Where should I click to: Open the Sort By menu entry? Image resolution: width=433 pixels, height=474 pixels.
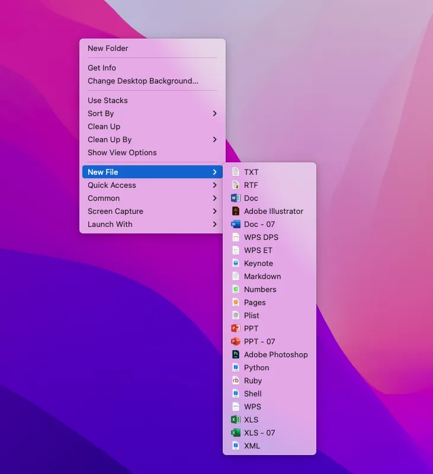[x=152, y=113]
